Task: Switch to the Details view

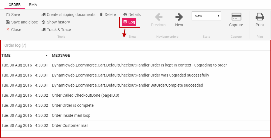Action: click(132, 15)
